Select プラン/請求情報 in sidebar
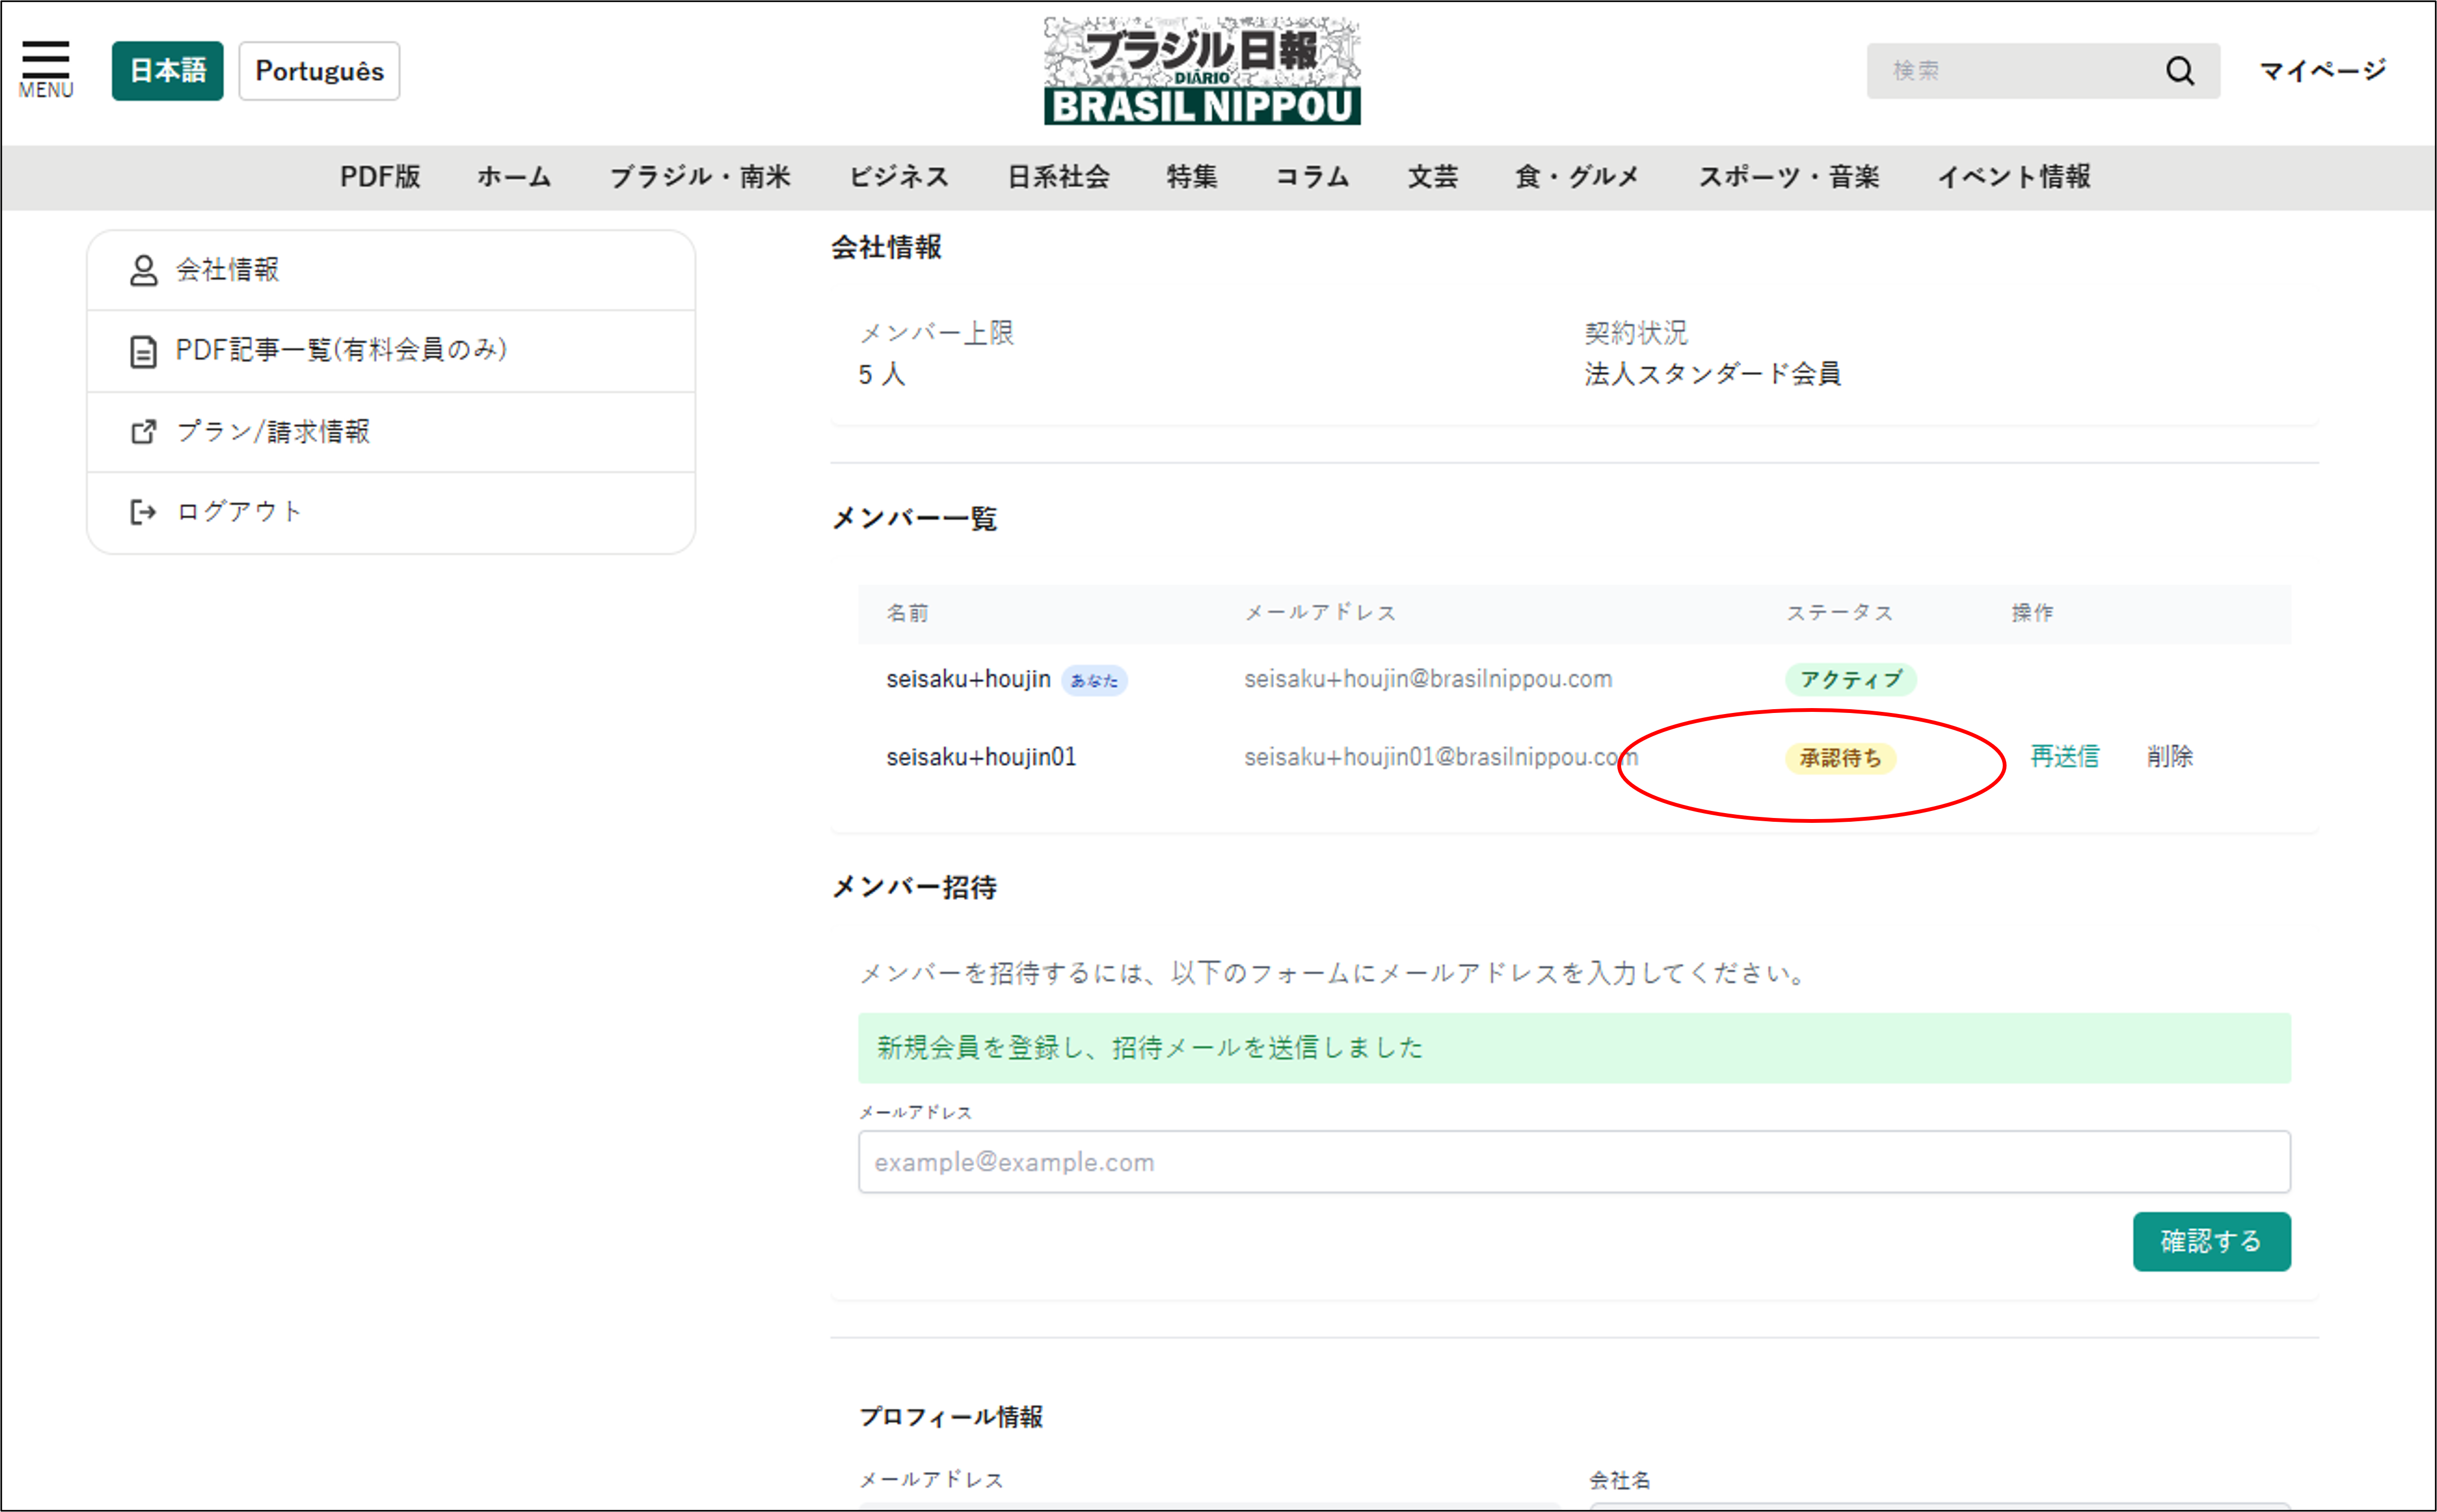The image size is (2437, 1512). click(x=391, y=432)
